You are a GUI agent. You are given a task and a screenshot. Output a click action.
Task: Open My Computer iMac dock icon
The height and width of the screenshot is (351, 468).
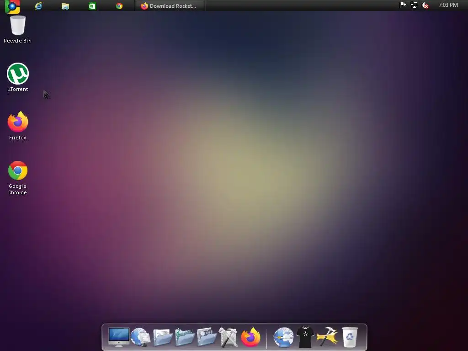tap(119, 337)
